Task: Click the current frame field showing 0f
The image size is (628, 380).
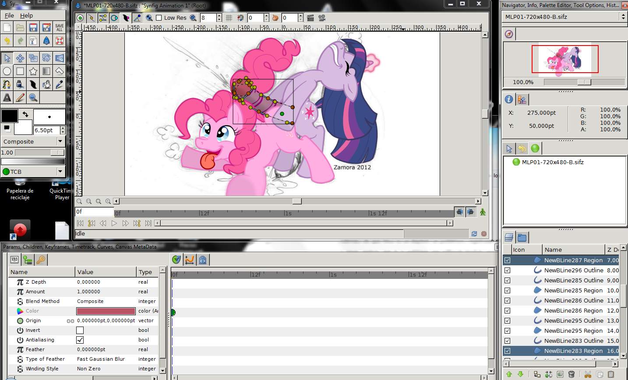Action: coord(94,211)
